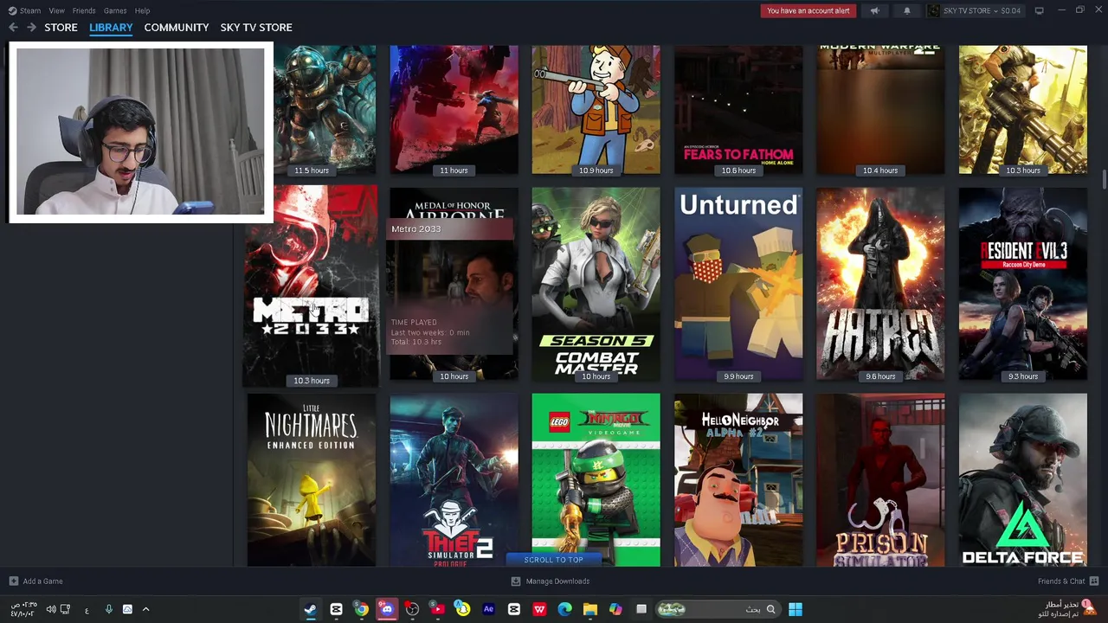Click Add a Game link

[42, 581]
